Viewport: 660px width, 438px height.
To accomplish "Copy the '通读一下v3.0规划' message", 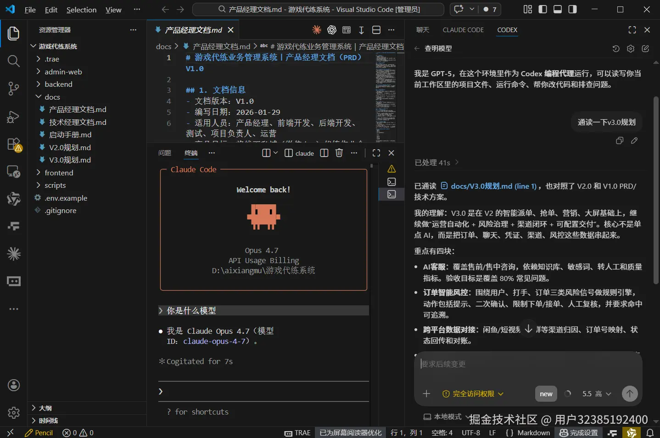I will point(620,140).
